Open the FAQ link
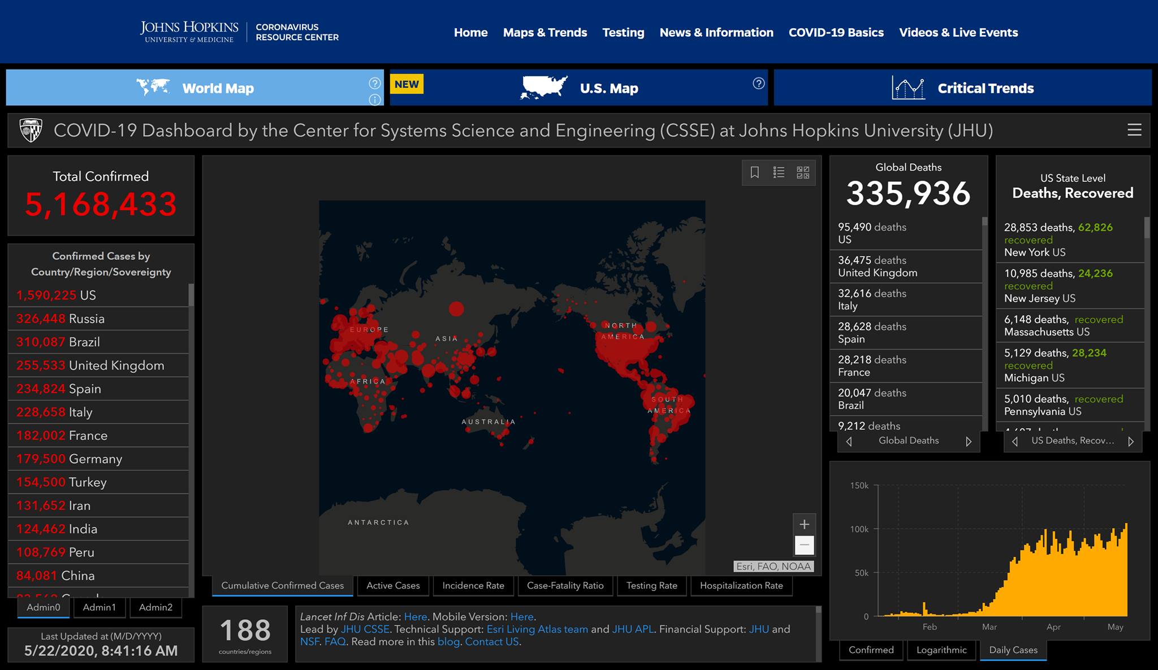Screen dimensions: 1158x670 point(334,642)
